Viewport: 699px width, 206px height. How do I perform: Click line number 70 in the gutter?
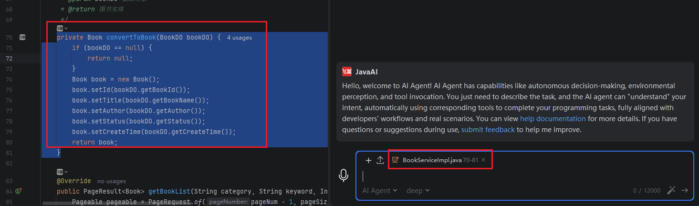tap(9, 37)
